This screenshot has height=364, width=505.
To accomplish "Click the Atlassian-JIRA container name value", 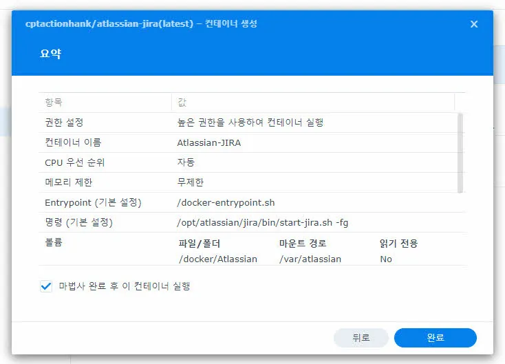I will pyautogui.click(x=208, y=142).
